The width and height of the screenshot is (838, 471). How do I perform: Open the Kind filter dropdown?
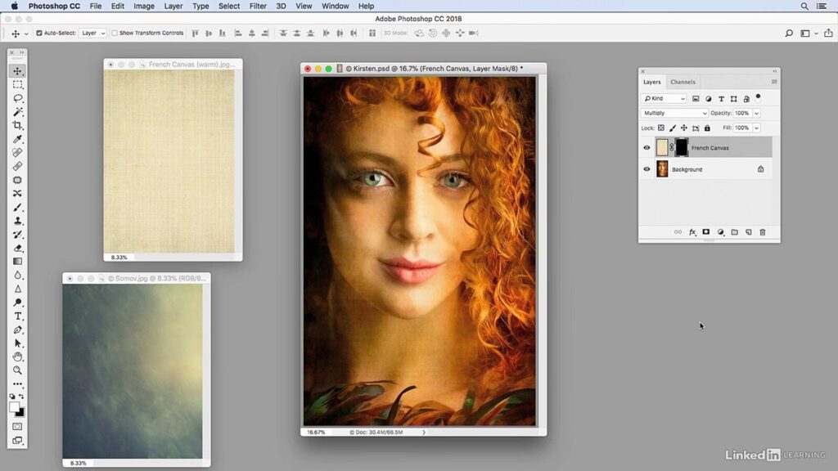pos(663,98)
